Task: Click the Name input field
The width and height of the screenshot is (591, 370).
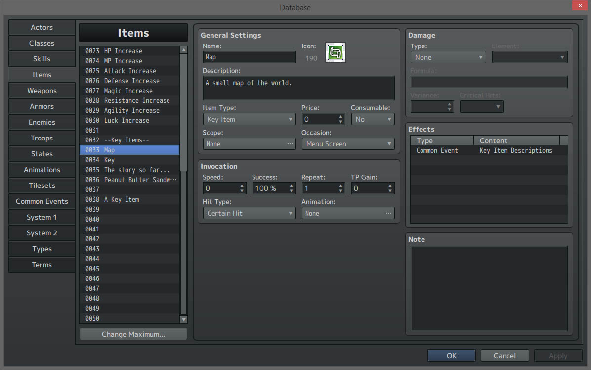Action: click(249, 57)
